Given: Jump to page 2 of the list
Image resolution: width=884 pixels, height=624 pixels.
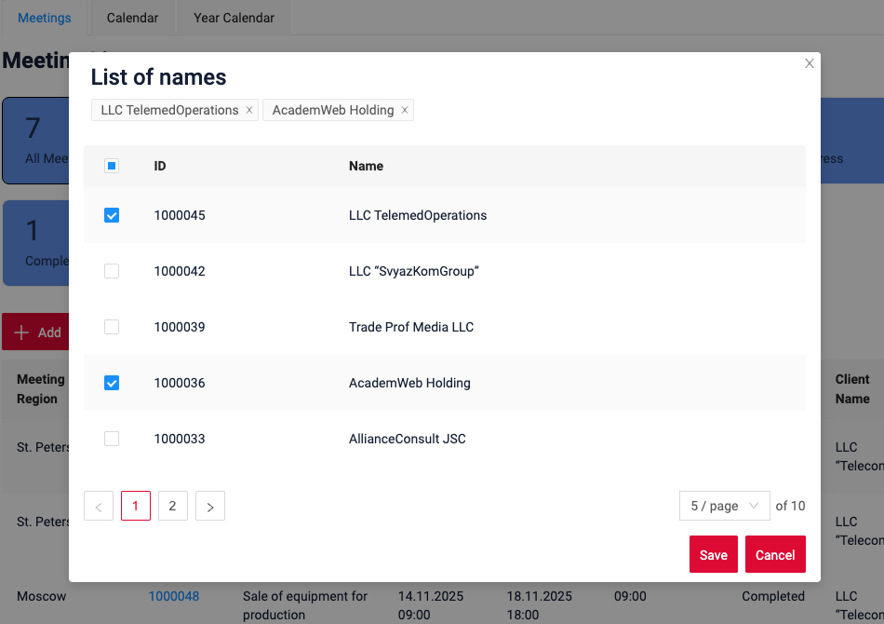Looking at the screenshot, I should (173, 506).
